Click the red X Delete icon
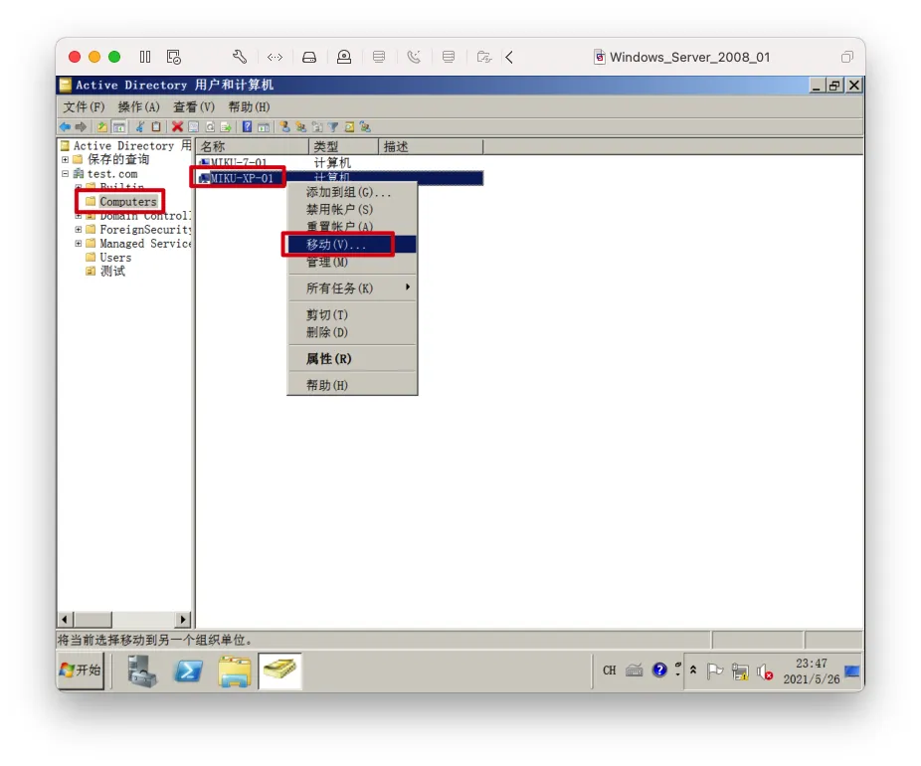The width and height of the screenshot is (921, 766). pyautogui.click(x=177, y=127)
